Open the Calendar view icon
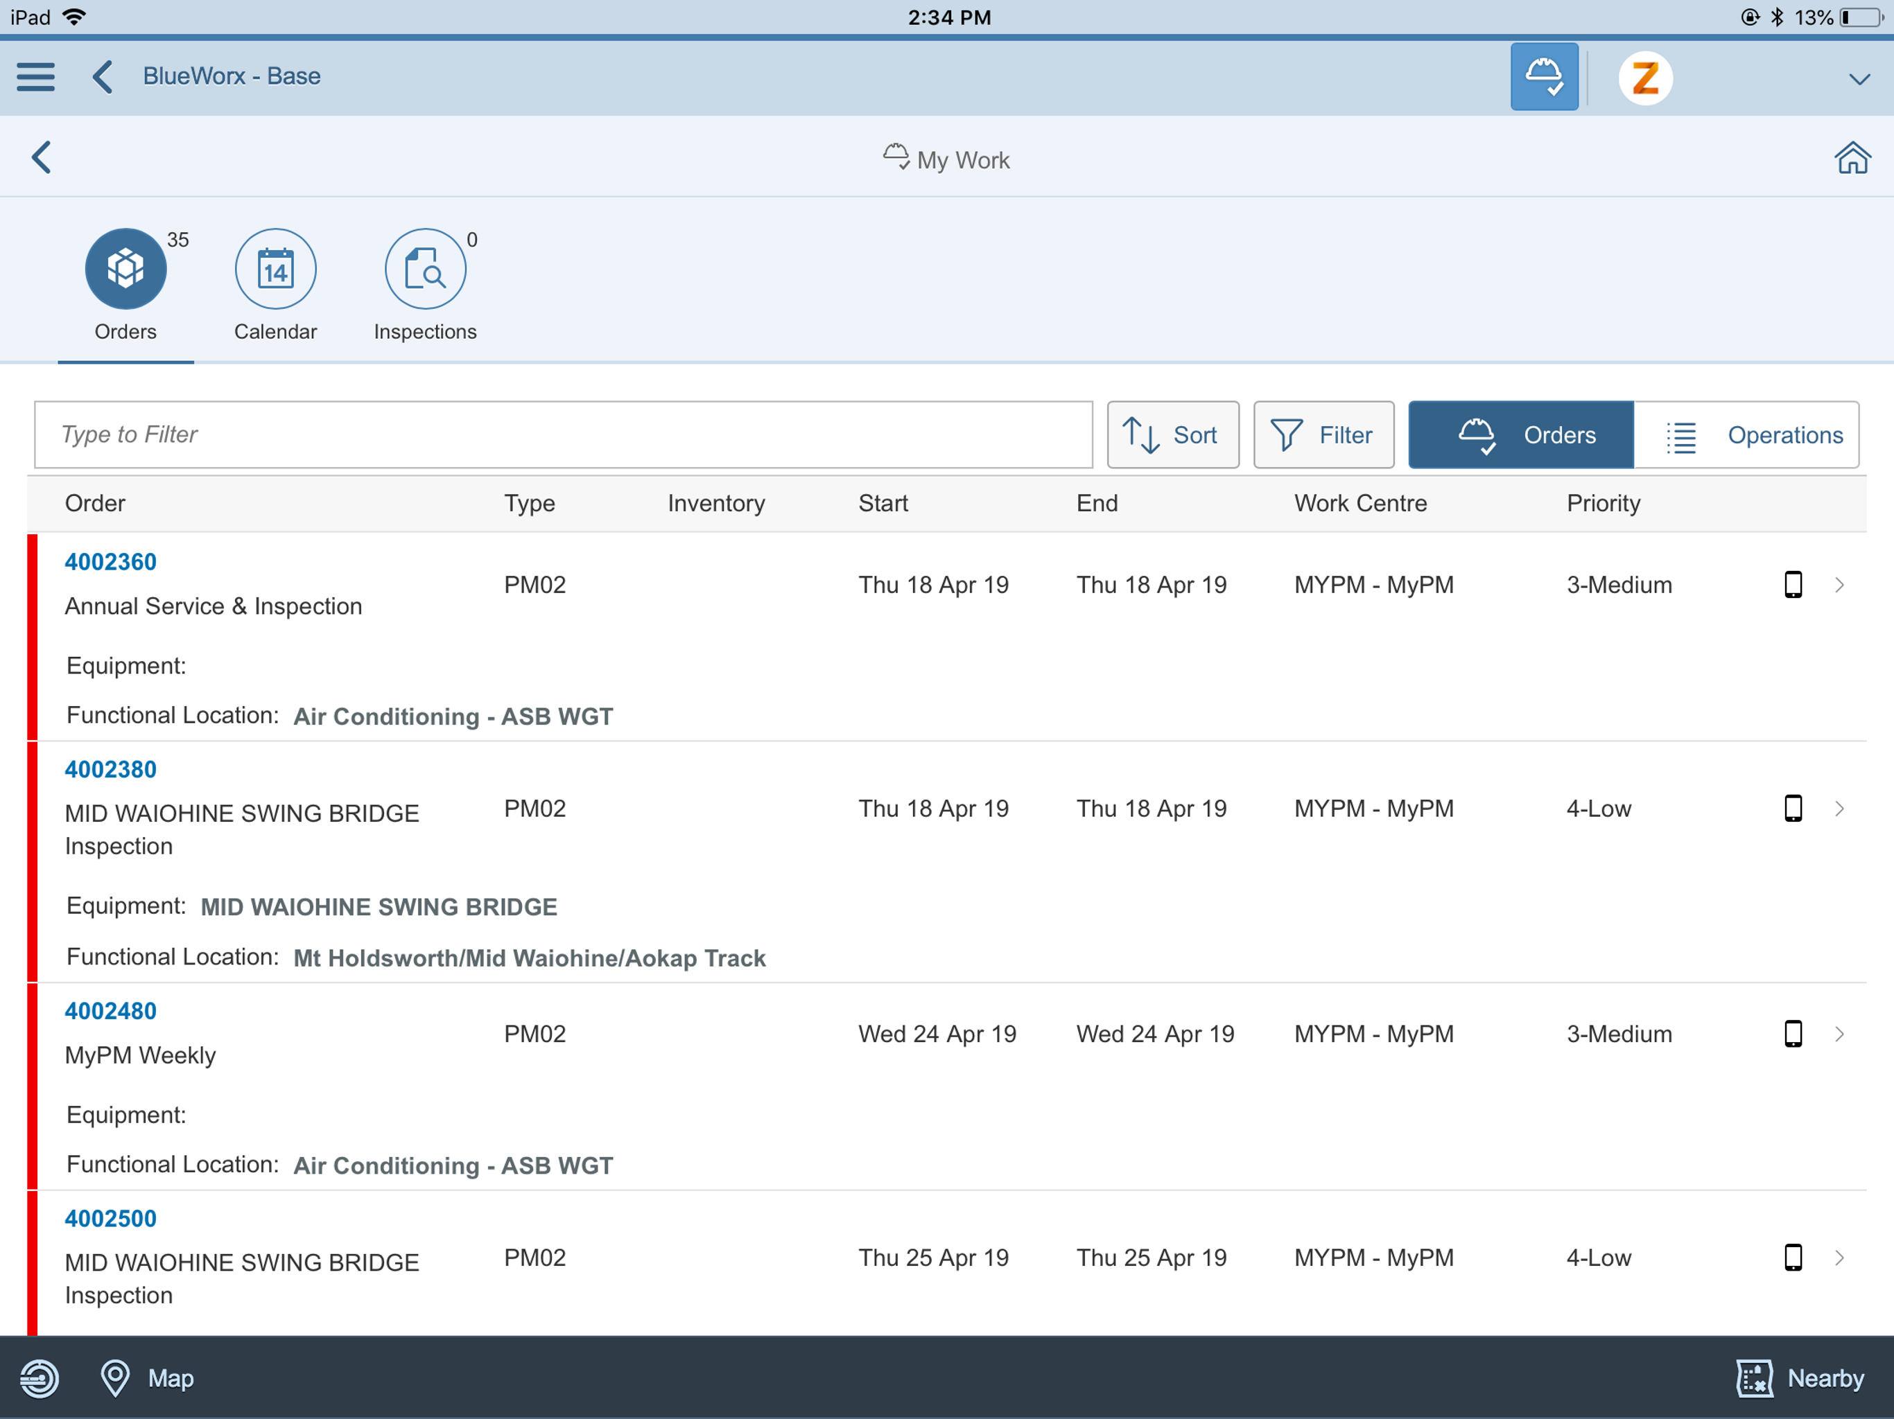The height and width of the screenshot is (1419, 1894). point(275,270)
